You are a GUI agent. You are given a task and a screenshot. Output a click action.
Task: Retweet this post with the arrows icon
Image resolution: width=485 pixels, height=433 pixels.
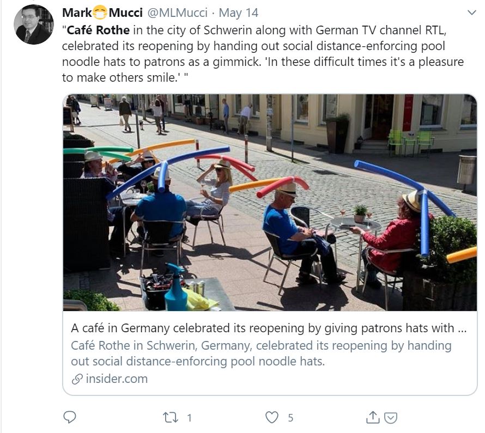point(171,418)
